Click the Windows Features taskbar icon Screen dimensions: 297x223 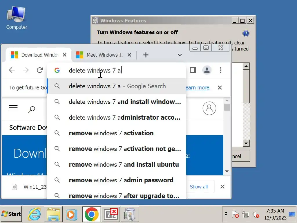130,214
